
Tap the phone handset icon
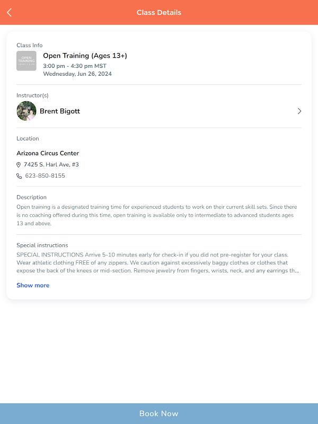19,176
